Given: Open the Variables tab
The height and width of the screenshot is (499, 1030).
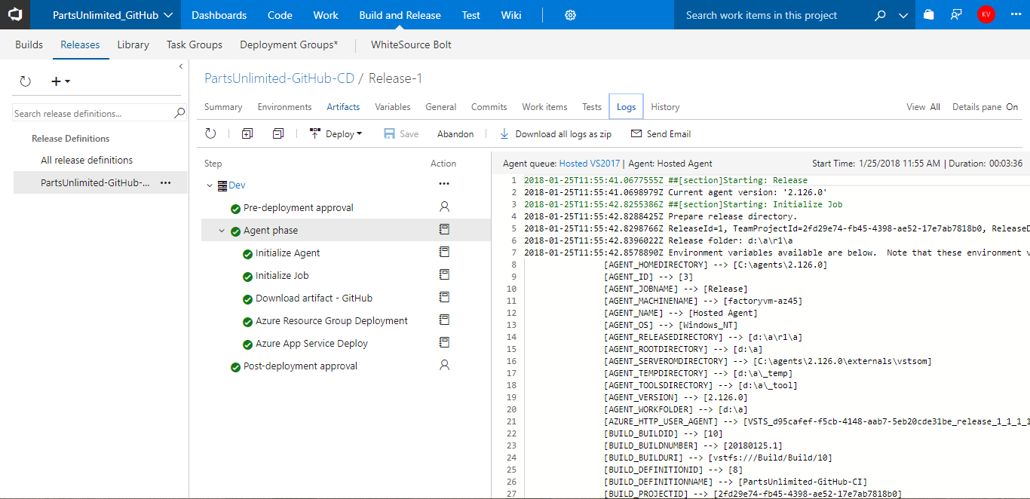Looking at the screenshot, I should pyautogui.click(x=393, y=107).
